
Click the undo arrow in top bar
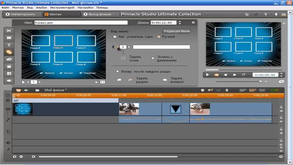[x=247, y=14]
